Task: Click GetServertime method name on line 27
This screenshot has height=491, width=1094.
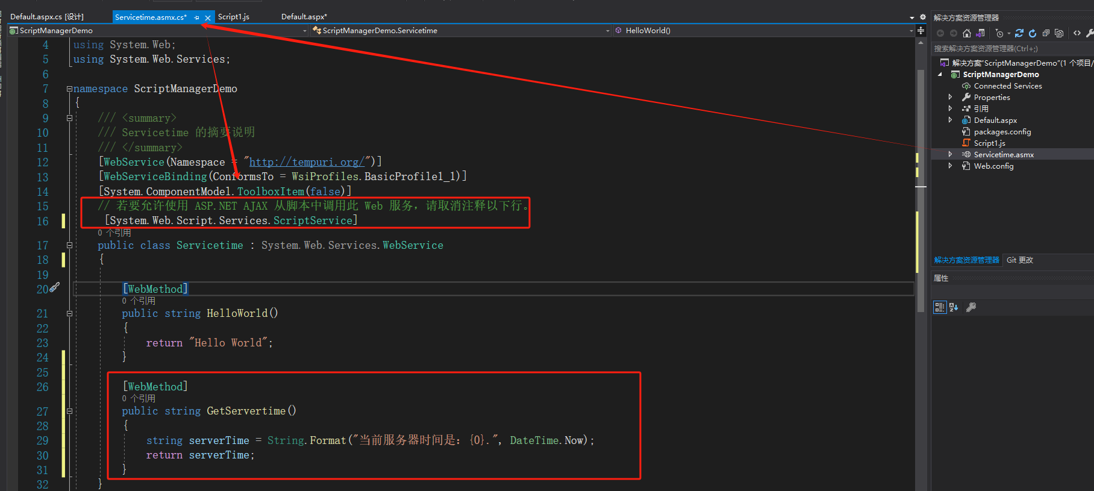Action: [246, 411]
